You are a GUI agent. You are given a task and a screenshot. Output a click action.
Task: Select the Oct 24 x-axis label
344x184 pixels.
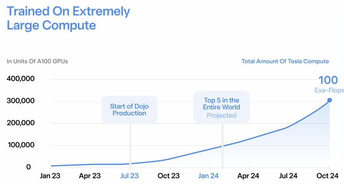[327, 176]
